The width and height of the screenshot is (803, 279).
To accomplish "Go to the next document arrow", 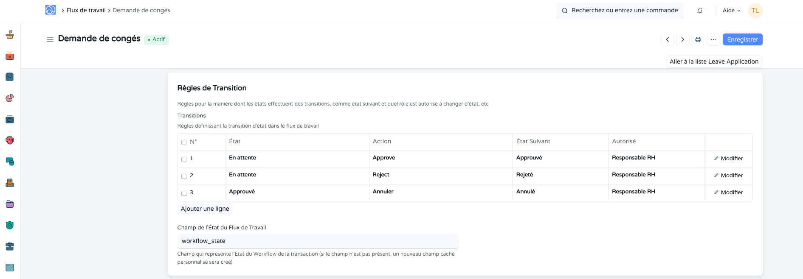I will coord(683,39).
